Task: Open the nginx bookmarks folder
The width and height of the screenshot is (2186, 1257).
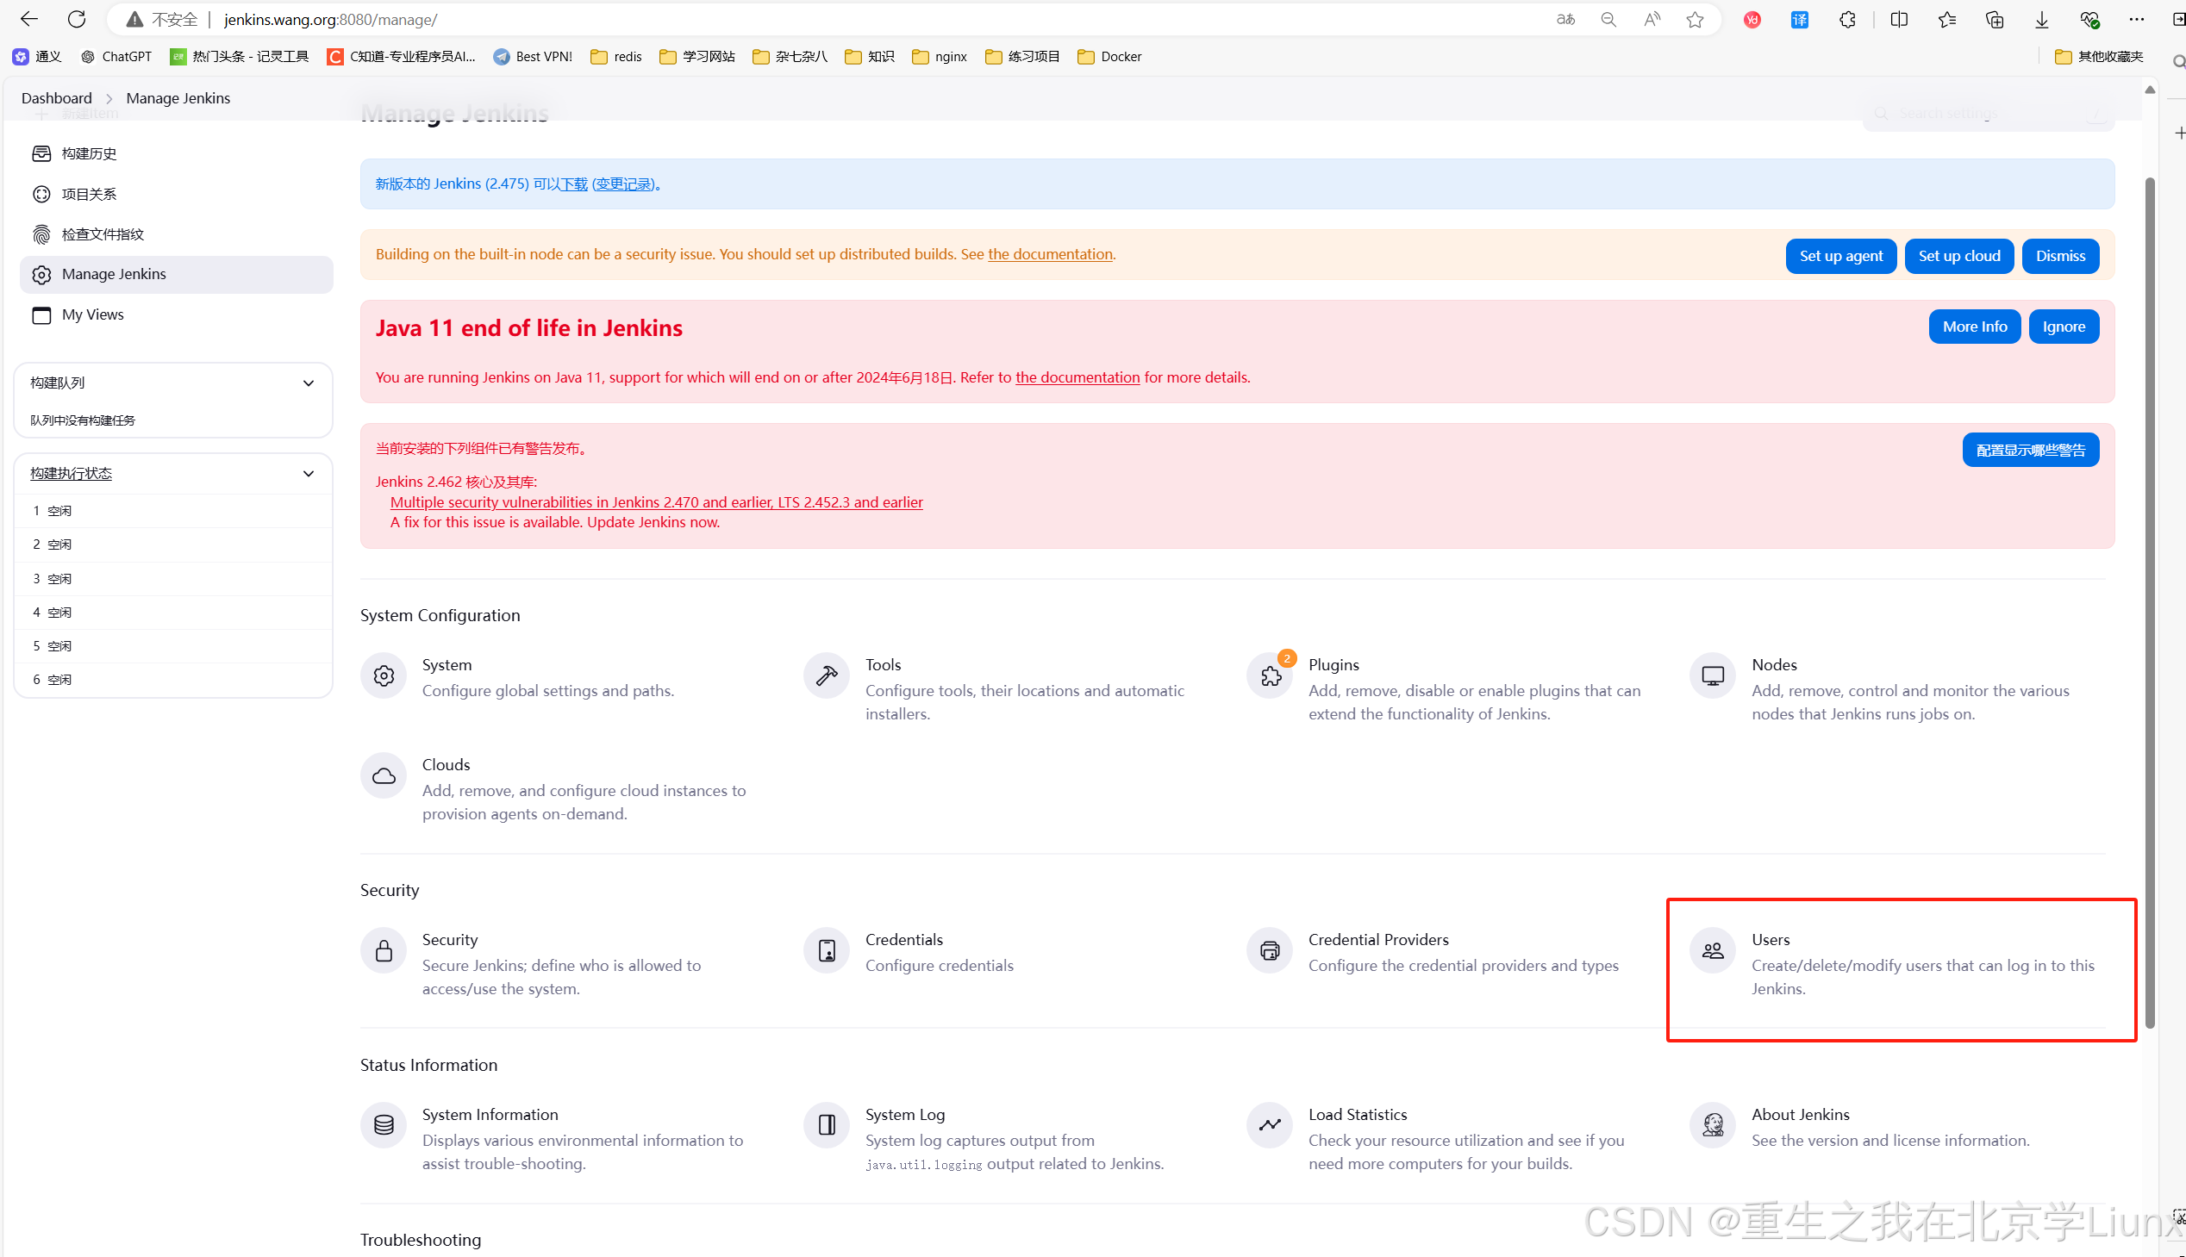Action: [x=939, y=57]
